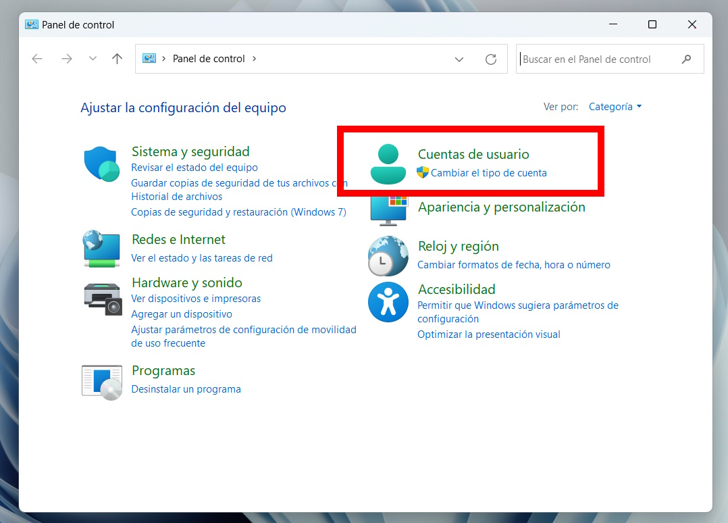Image resolution: width=728 pixels, height=523 pixels.
Task: Click Desinstalar un programa
Action: [186, 389]
